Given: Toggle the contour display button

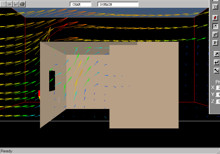Looking at the screenshot, I should coord(215,34).
